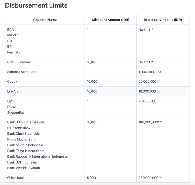195x185 pixels.
Task: Click minimum 1 in the OVO row
Action: 88,101
